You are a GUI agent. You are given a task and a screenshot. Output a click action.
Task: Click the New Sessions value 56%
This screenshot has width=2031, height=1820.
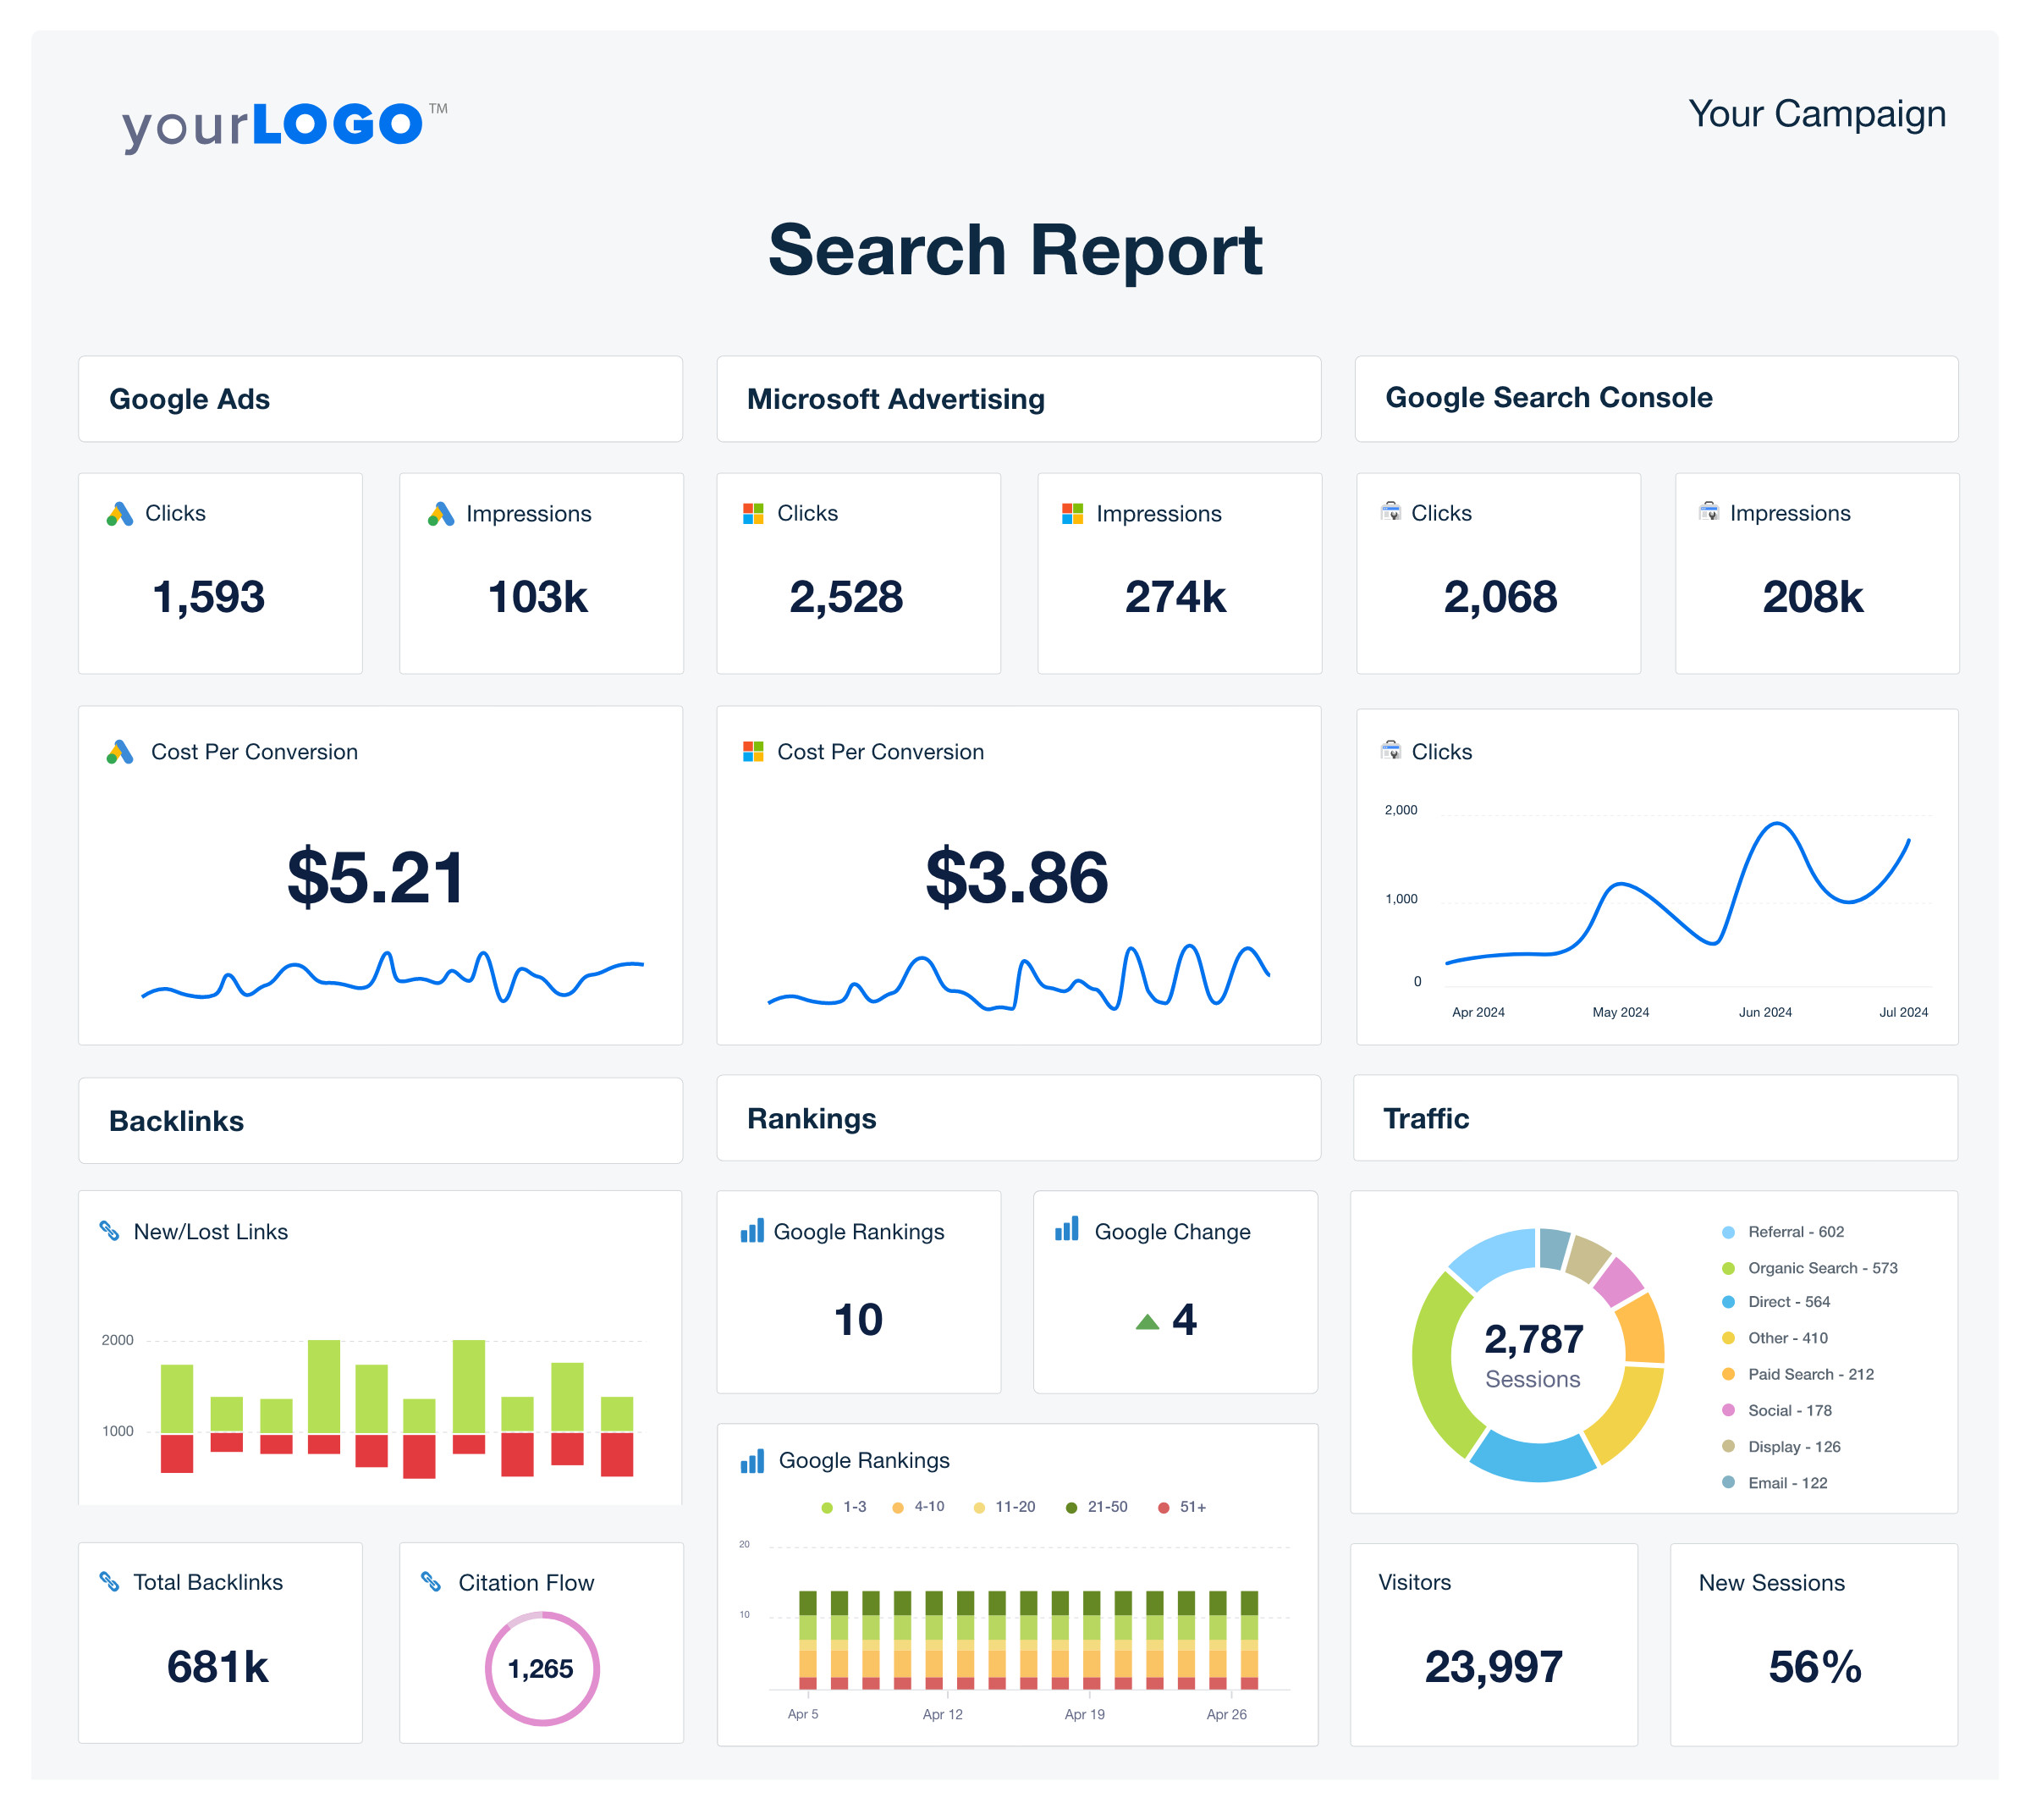click(x=1815, y=1668)
